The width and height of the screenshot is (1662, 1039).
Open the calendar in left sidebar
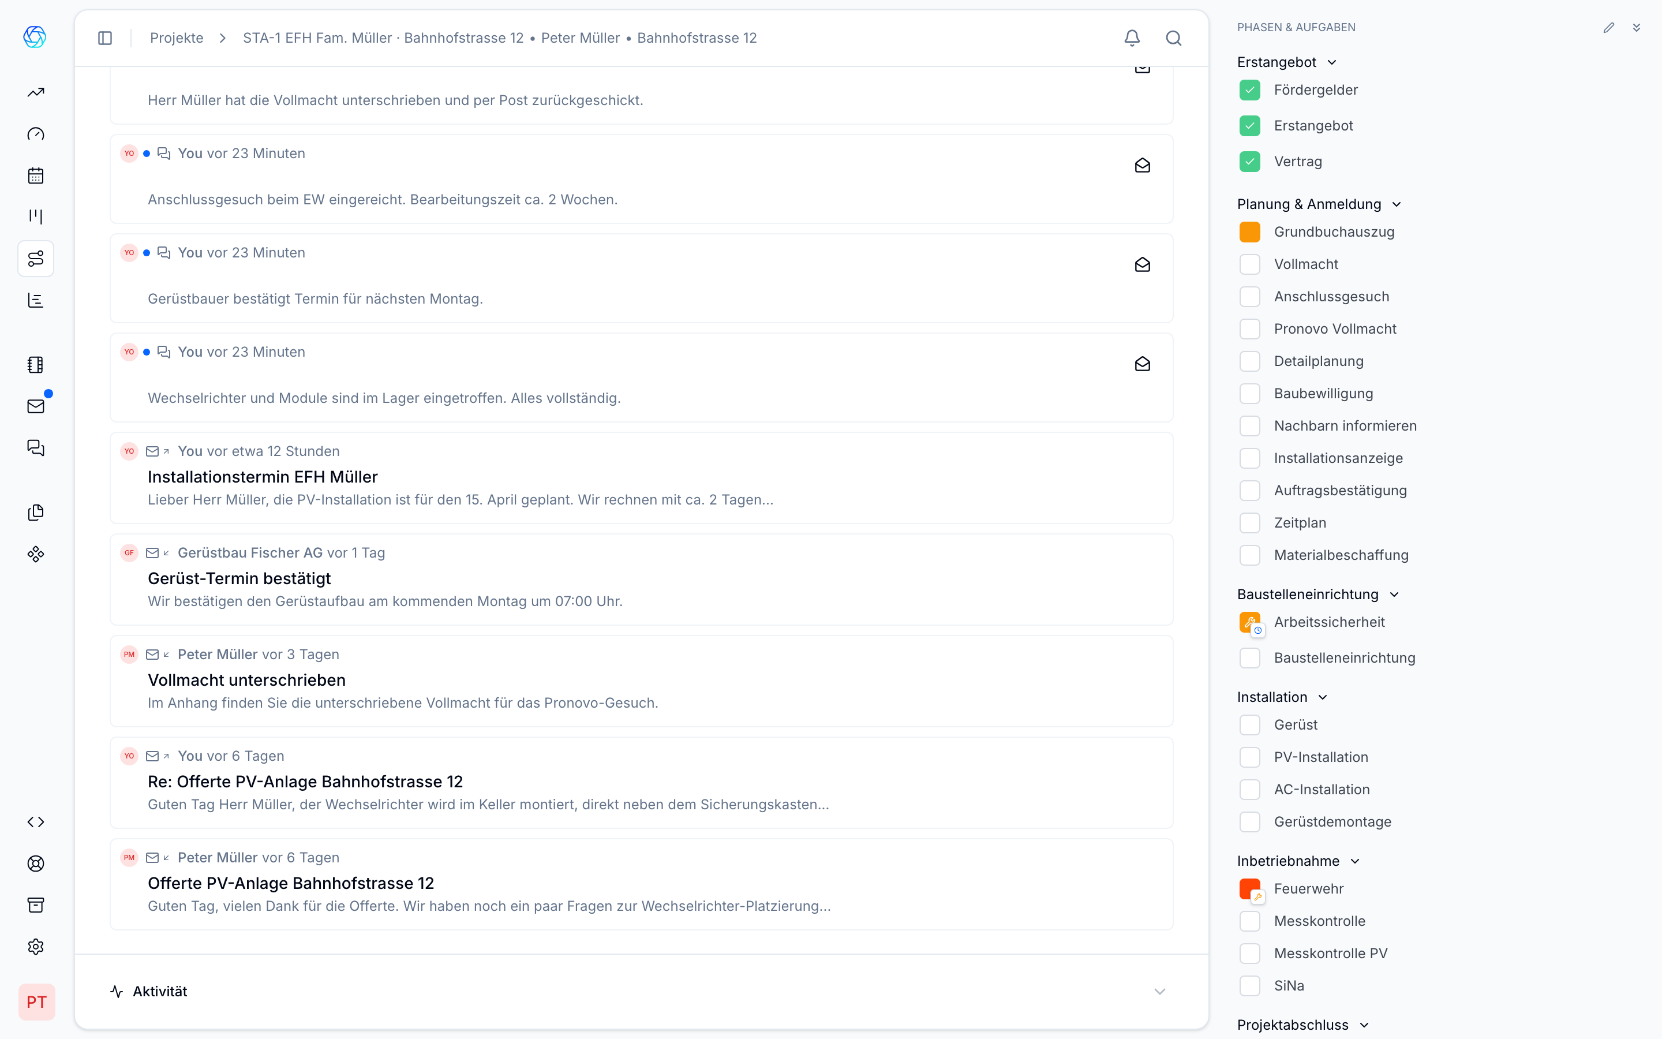point(36,175)
